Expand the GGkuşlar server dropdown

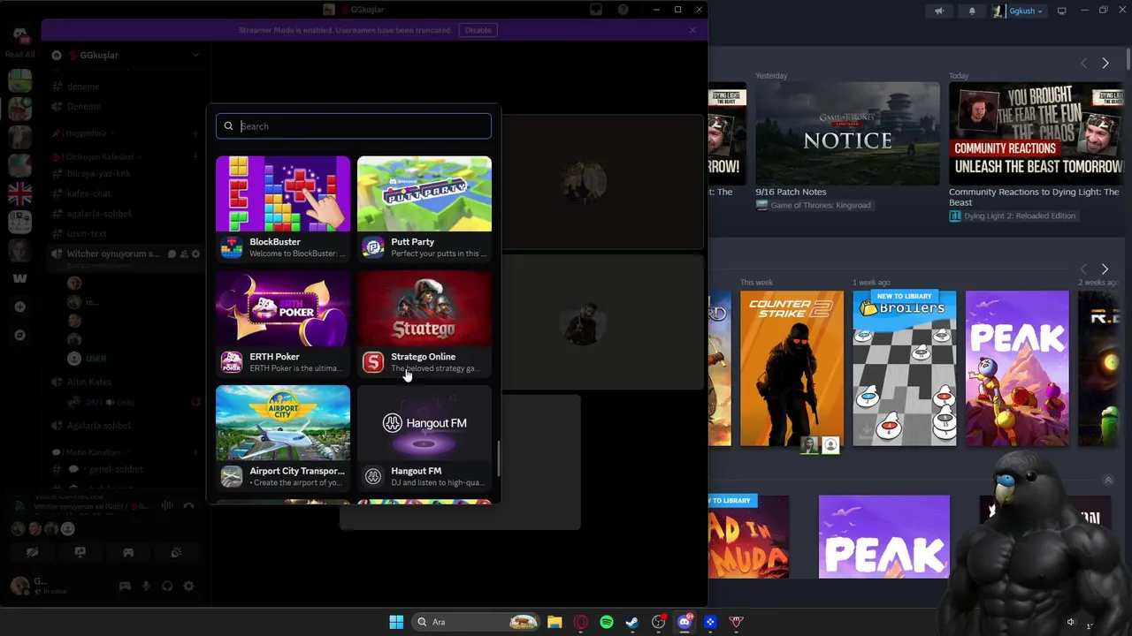pos(195,55)
